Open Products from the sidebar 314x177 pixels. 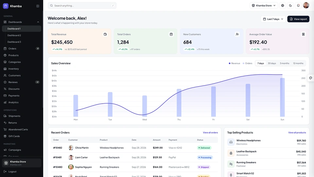click(22, 55)
